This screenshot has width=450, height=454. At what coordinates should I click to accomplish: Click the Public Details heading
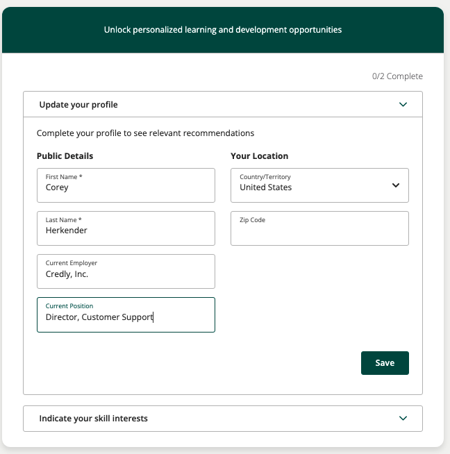point(65,156)
